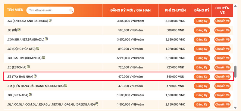Viewport: 241px width, 111px height.
Task: Open info icon for Greenland domains
Action: [x=97, y=104]
